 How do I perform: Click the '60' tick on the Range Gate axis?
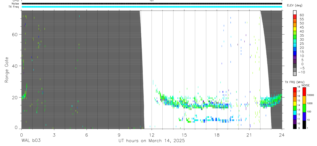point(15,35)
